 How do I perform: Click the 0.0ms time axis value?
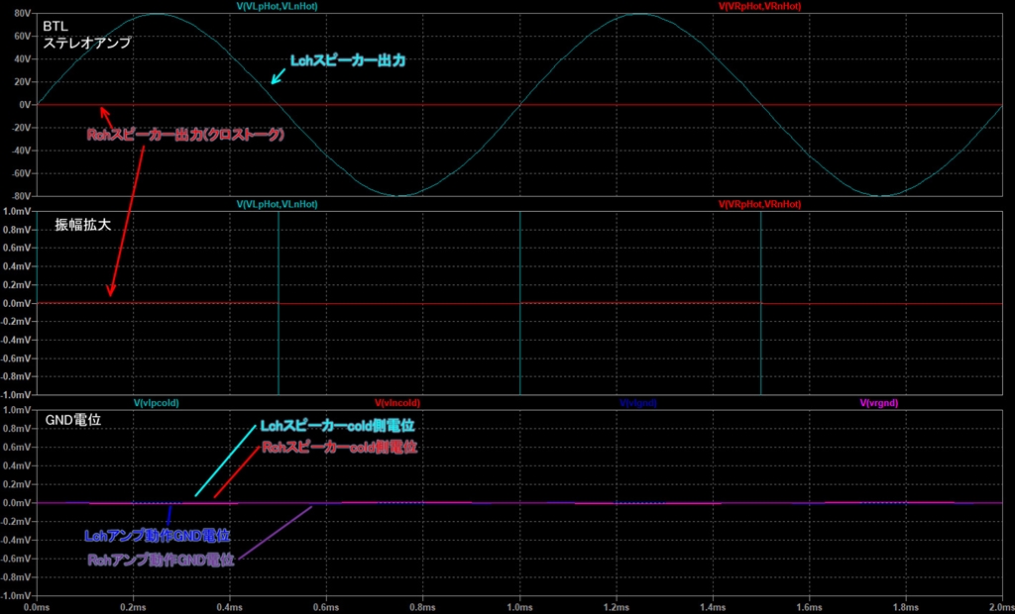coord(37,607)
